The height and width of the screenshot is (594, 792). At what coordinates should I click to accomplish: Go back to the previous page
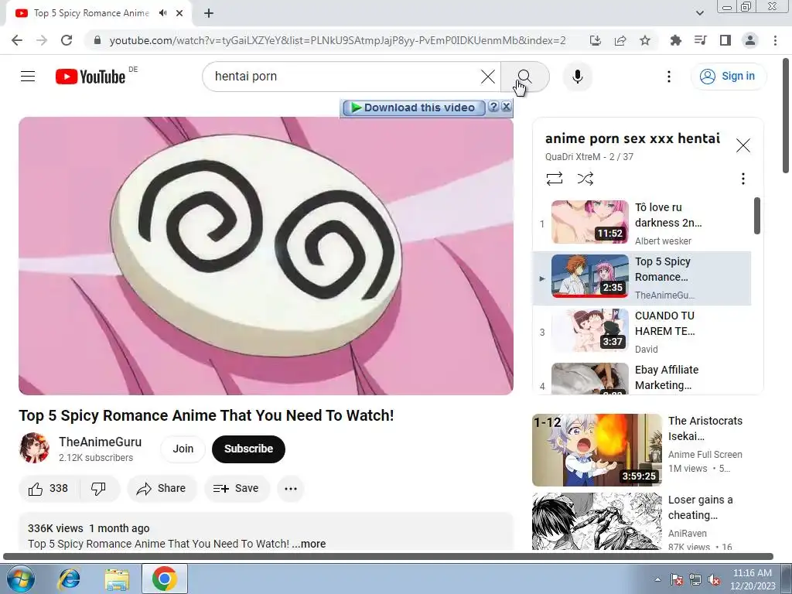tap(17, 40)
